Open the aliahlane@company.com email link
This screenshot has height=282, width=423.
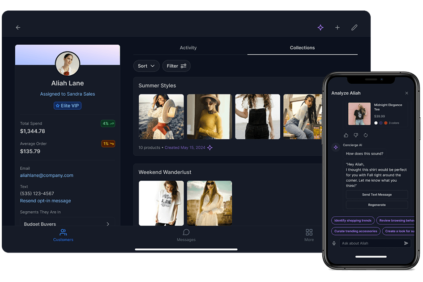click(47, 175)
